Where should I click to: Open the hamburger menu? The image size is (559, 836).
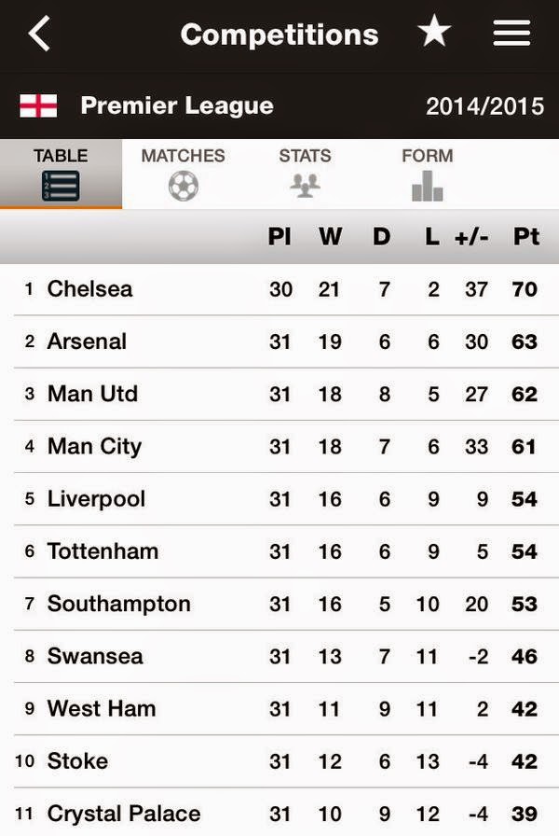pyautogui.click(x=511, y=34)
